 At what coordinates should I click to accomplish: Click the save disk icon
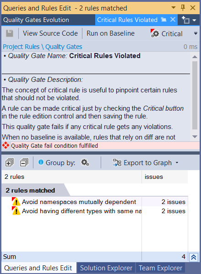click(x=10, y=33)
